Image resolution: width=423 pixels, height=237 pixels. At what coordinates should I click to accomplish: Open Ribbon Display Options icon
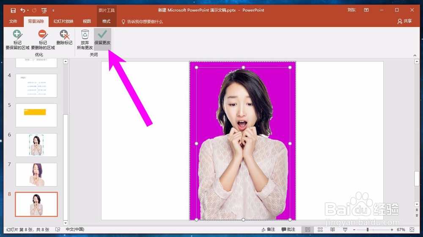click(366, 10)
